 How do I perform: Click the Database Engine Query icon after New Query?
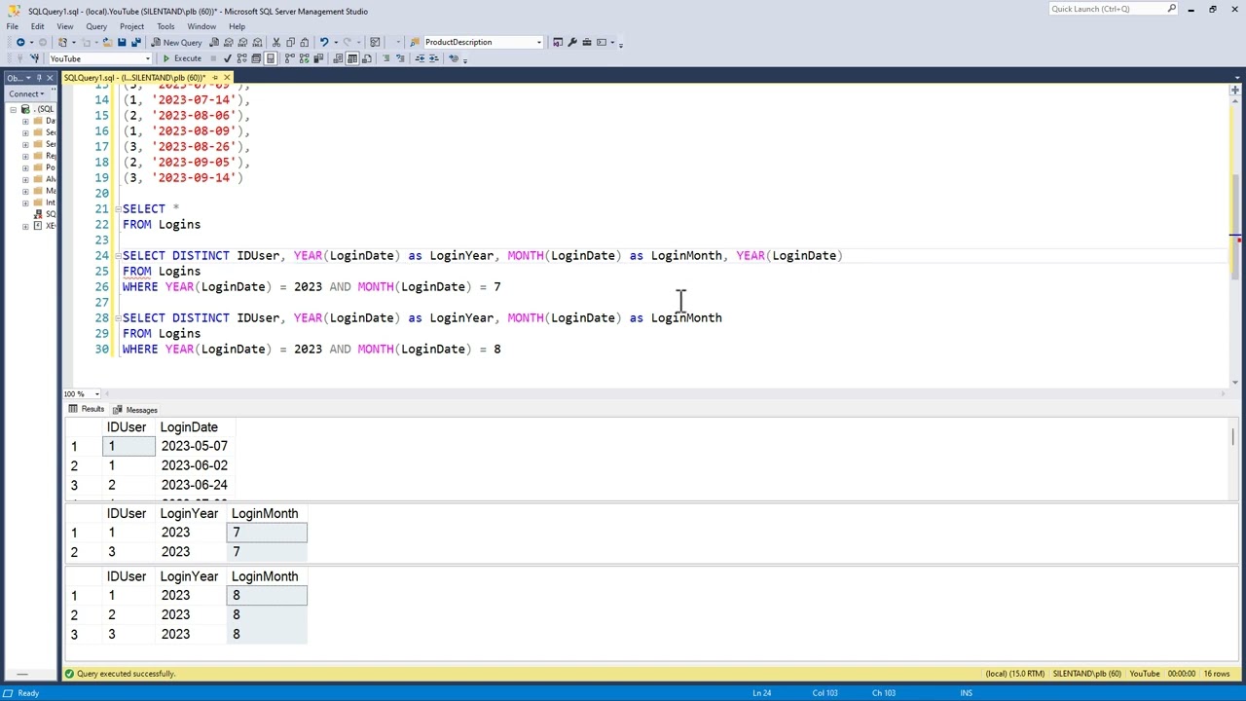click(214, 42)
